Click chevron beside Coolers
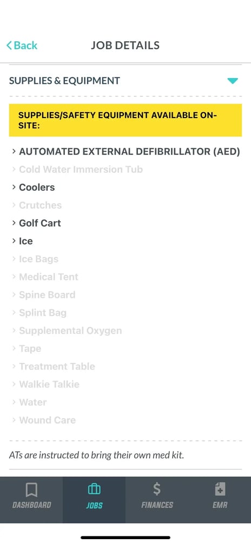The width and height of the screenshot is (251, 544). [x=14, y=187]
